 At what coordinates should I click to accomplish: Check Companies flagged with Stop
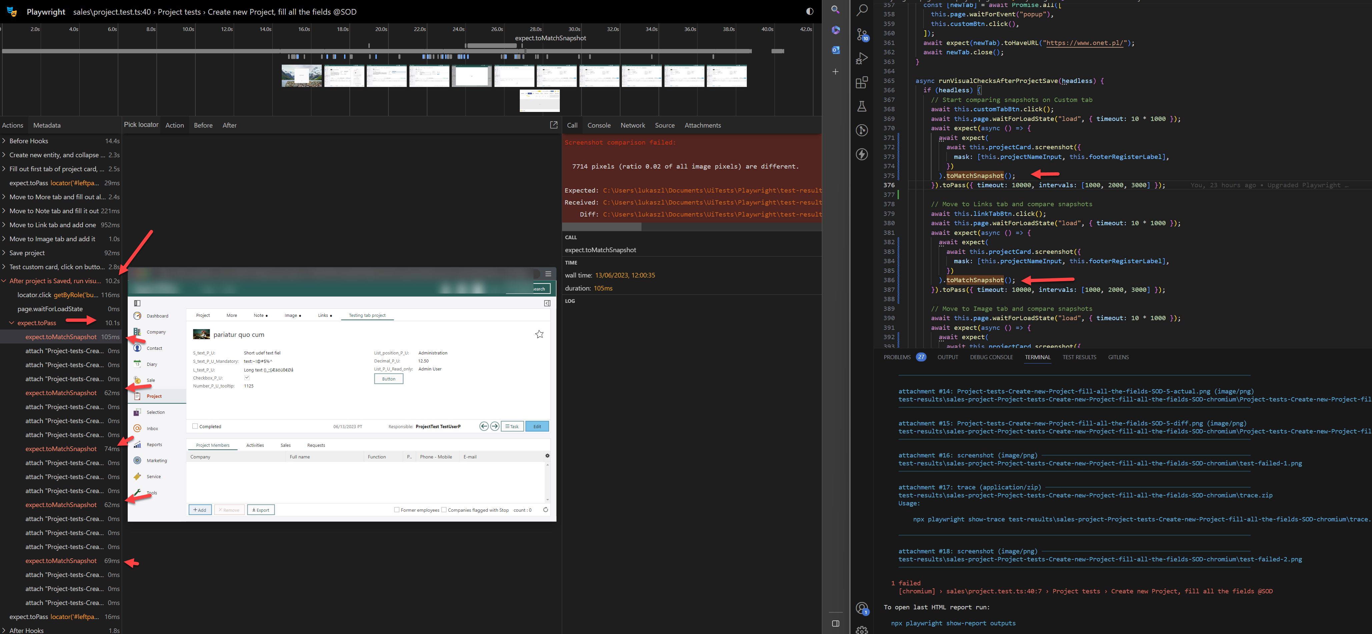pyautogui.click(x=444, y=509)
